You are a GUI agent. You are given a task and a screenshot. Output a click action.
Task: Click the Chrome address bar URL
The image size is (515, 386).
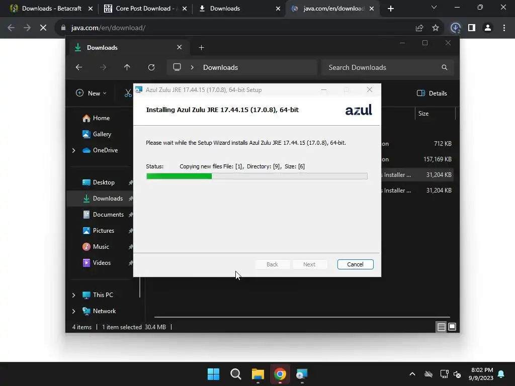click(x=109, y=28)
